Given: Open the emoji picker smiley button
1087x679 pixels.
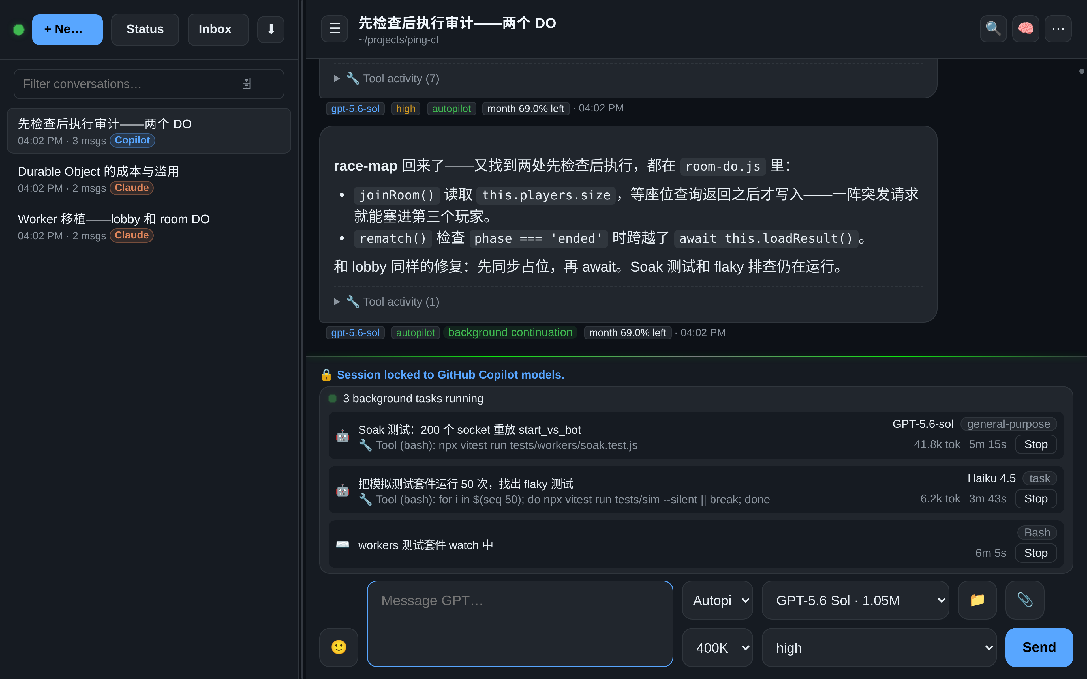Looking at the screenshot, I should tap(339, 647).
